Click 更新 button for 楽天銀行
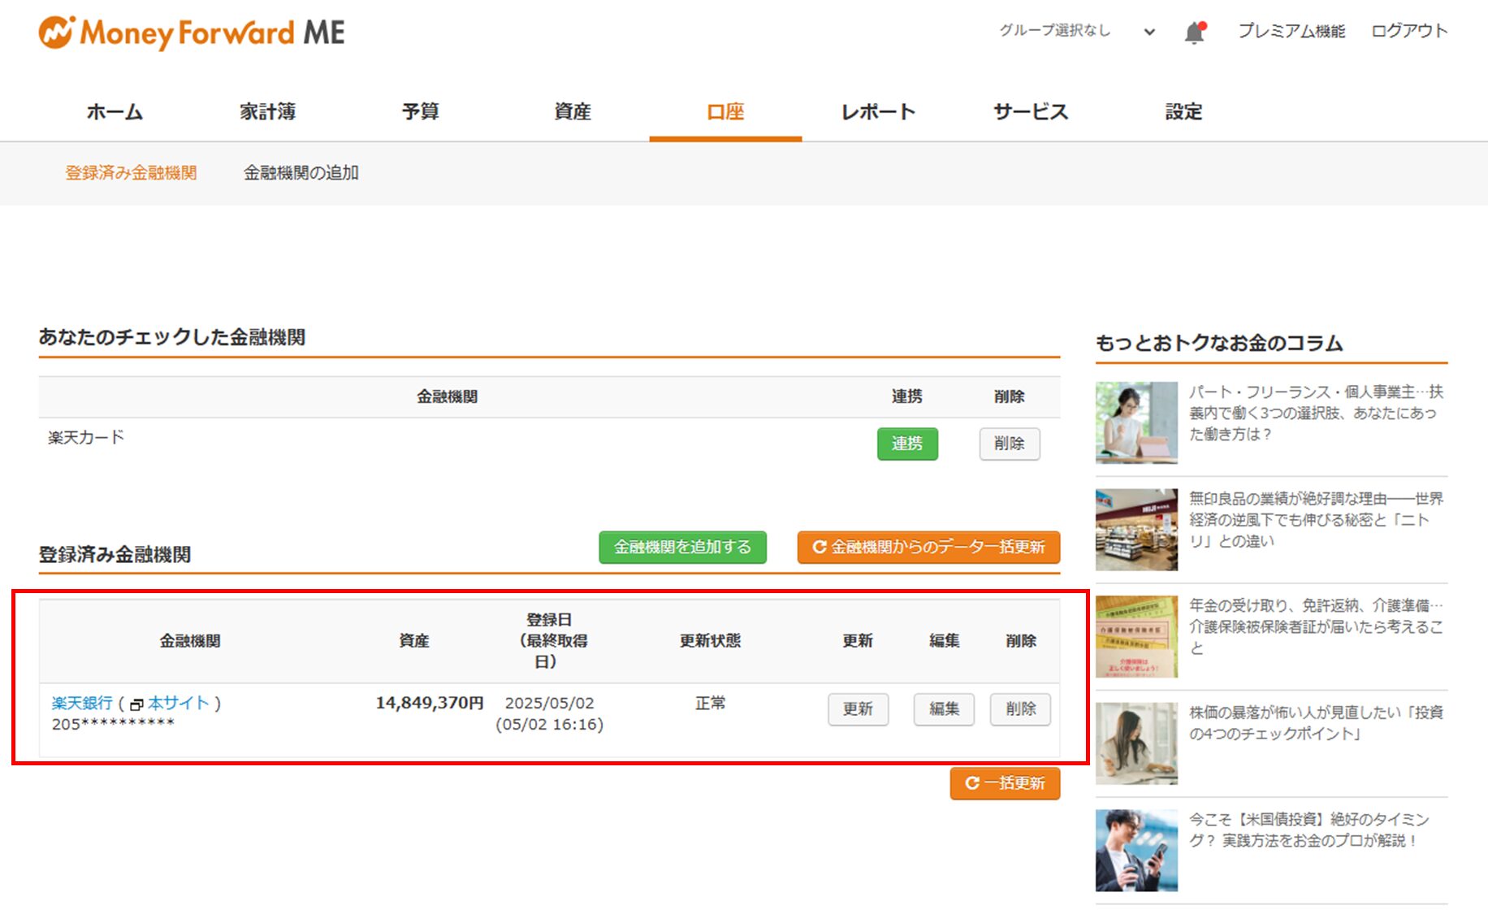The image size is (1488, 914). pos(858,709)
